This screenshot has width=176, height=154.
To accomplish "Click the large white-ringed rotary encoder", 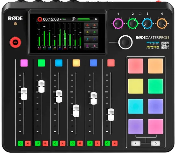I will pos(125,42).
